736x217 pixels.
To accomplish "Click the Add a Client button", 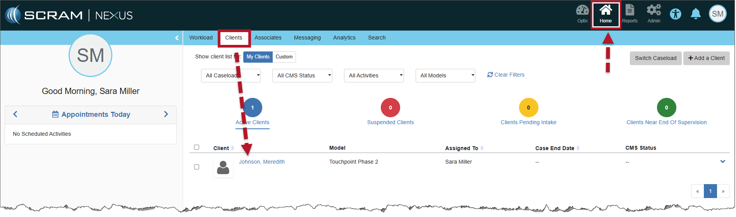I will pyautogui.click(x=706, y=58).
